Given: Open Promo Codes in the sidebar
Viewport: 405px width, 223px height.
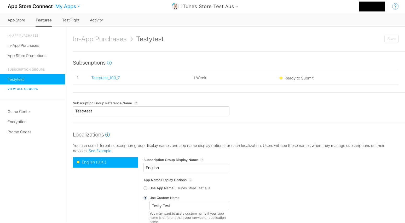Looking at the screenshot, I should tap(20, 132).
